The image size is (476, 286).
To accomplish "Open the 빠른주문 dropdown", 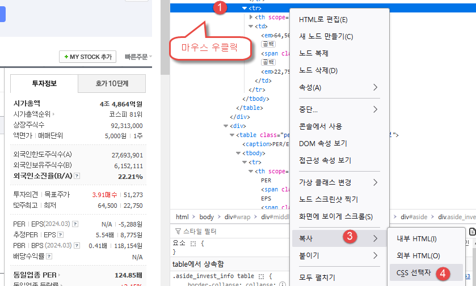I will (x=138, y=57).
